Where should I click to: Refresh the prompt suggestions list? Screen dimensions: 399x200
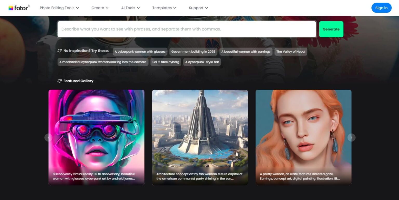click(60, 51)
